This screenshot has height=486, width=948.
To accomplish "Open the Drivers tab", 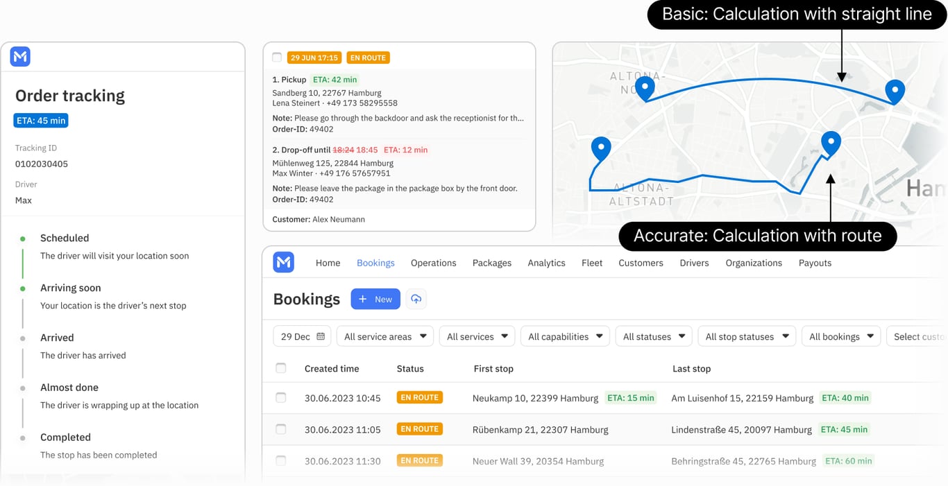I will (694, 263).
